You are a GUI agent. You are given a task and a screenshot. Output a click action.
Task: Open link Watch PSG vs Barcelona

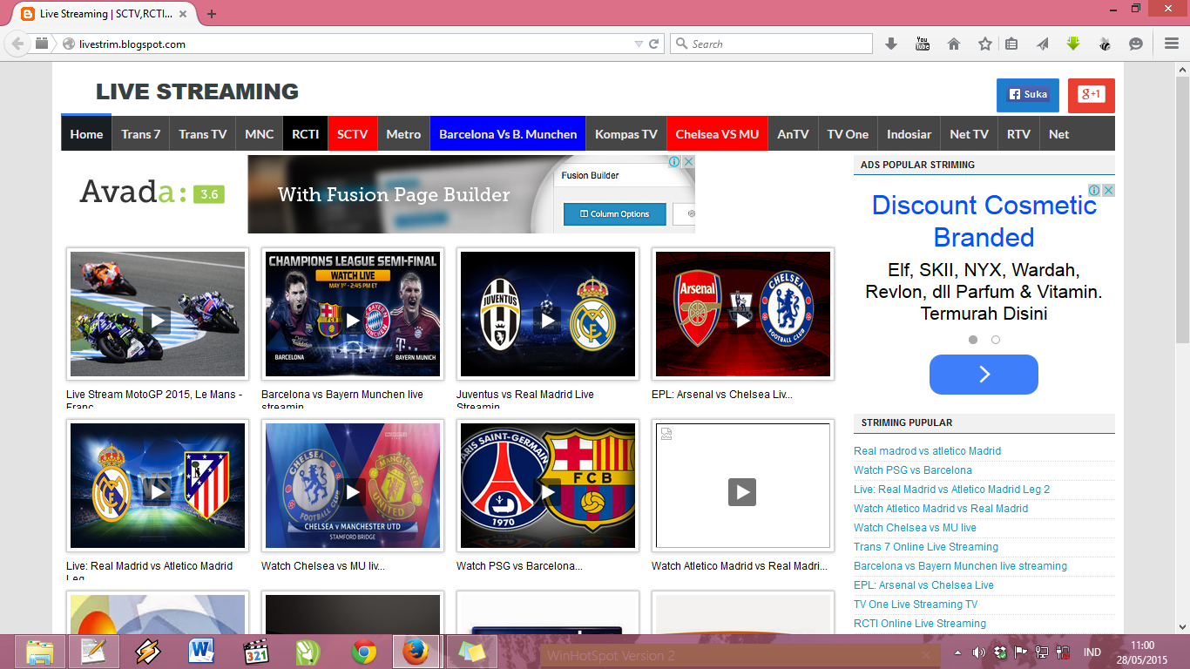[913, 470]
